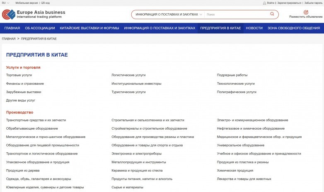Open the QR-код link
This screenshot has height=192, width=324.
click(x=45, y=3)
